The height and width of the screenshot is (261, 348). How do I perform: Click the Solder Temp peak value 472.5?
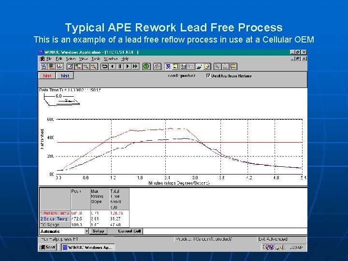76,219
